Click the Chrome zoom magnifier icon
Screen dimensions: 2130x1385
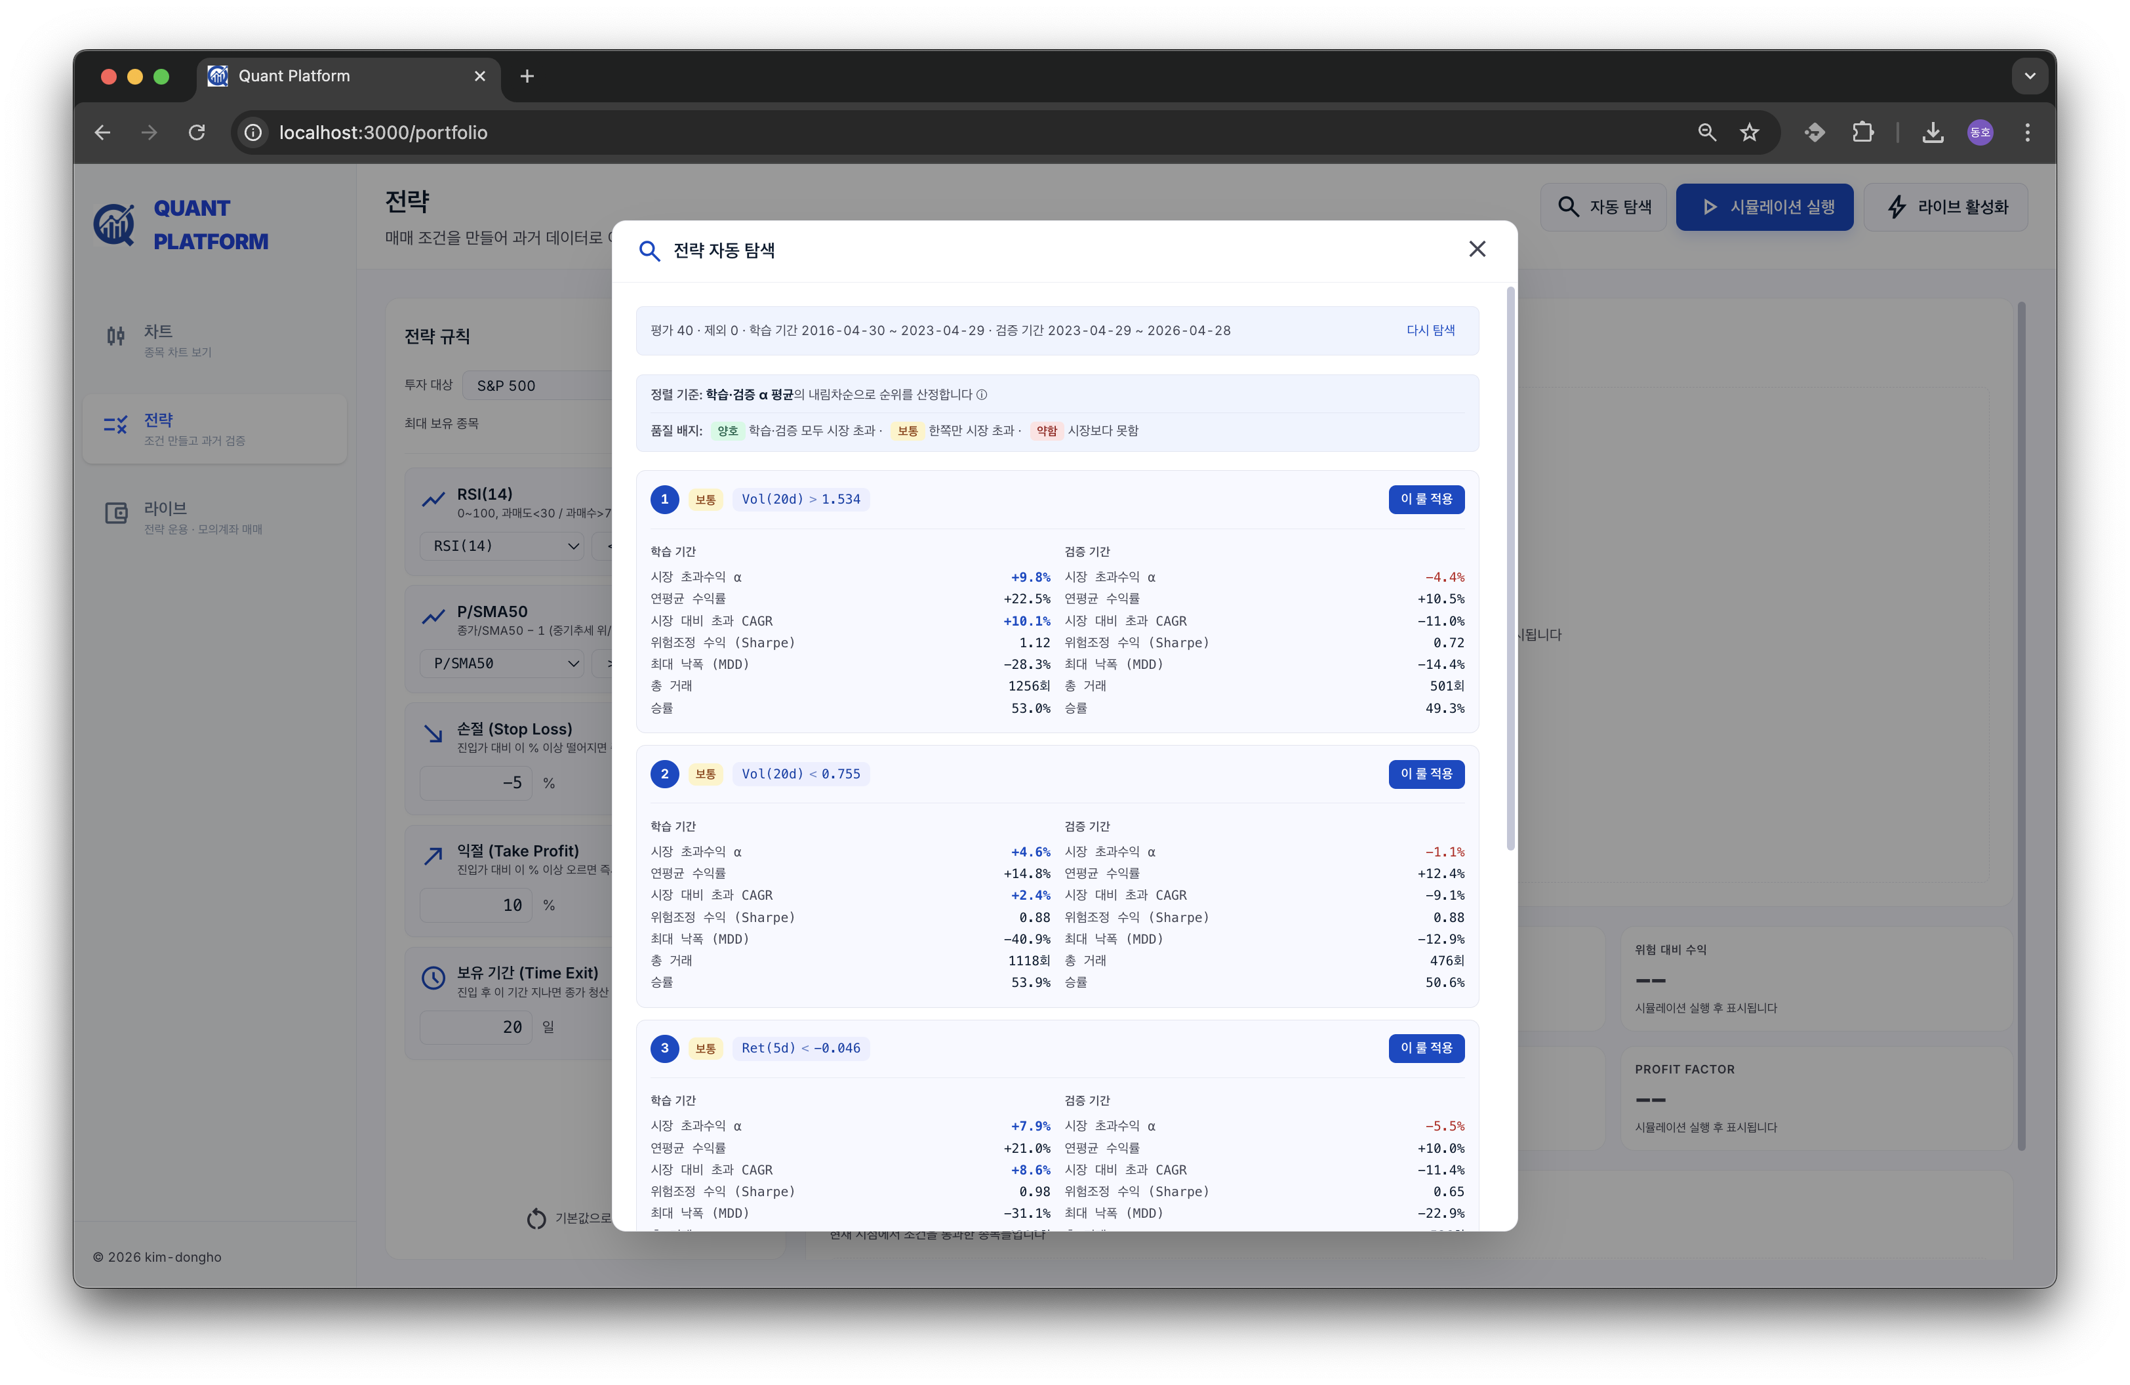pyautogui.click(x=1706, y=132)
